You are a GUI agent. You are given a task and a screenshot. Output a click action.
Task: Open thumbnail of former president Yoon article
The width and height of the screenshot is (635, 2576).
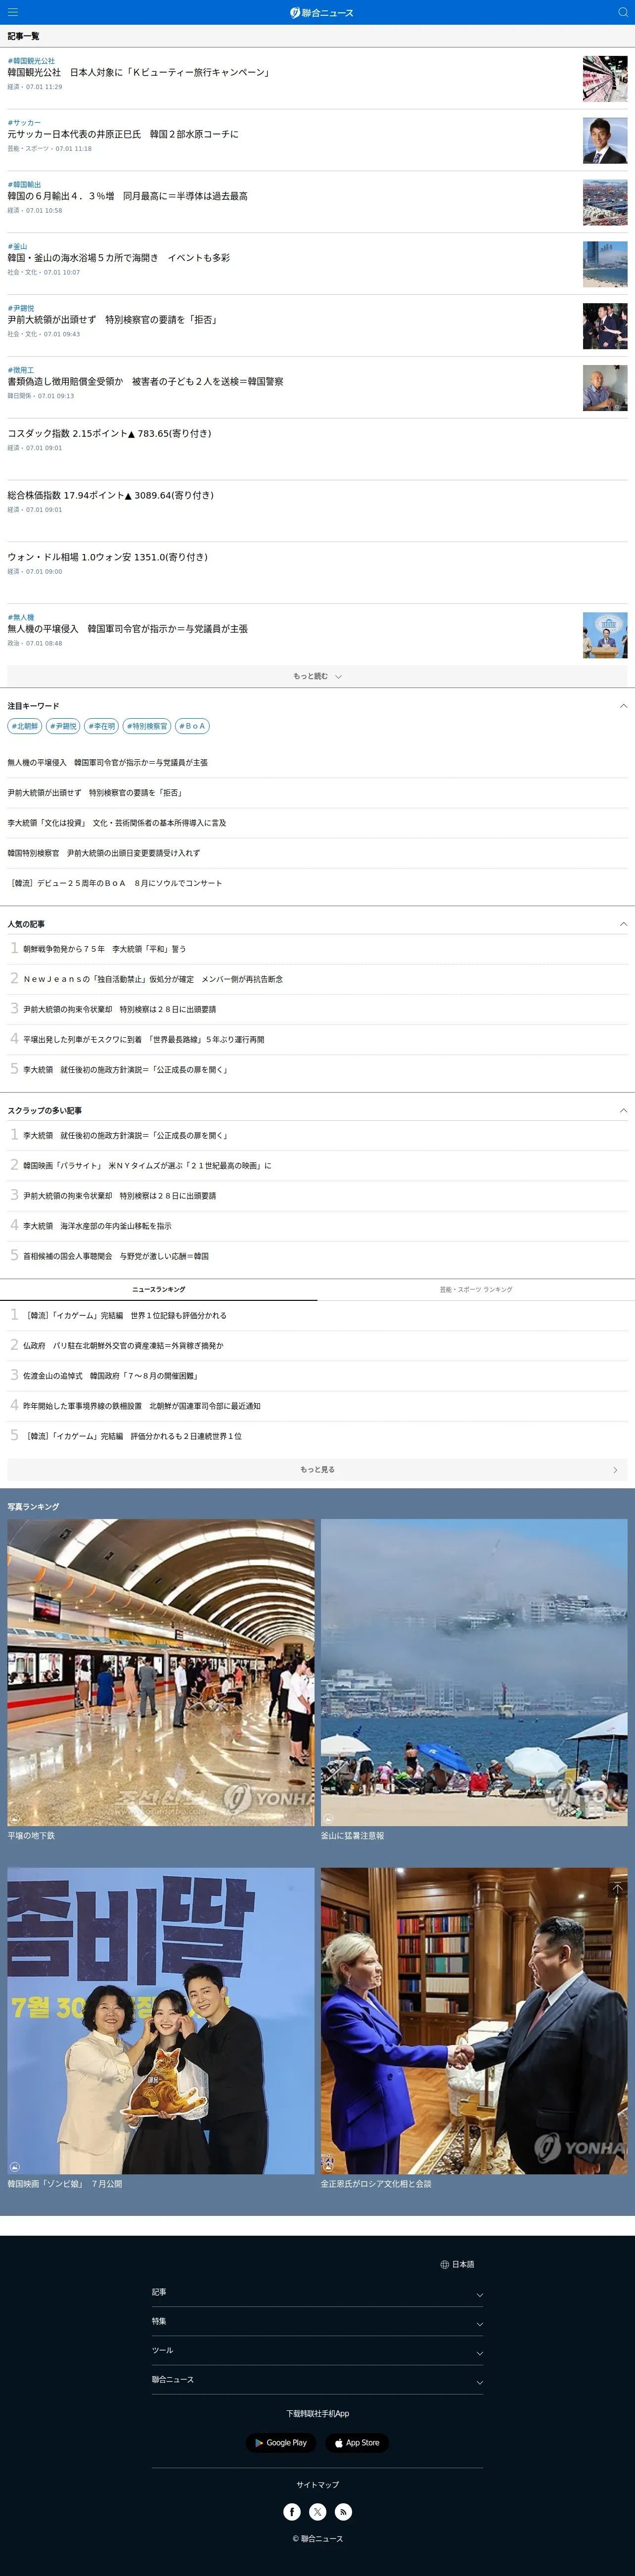coord(605,326)
